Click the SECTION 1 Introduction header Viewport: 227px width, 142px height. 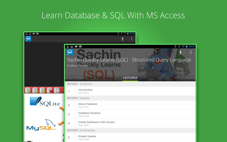(x=130, y=84)
